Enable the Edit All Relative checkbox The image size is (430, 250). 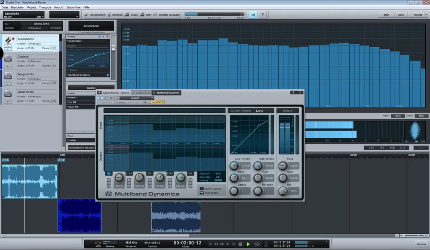pyautogui.click(x=201, y=189)
